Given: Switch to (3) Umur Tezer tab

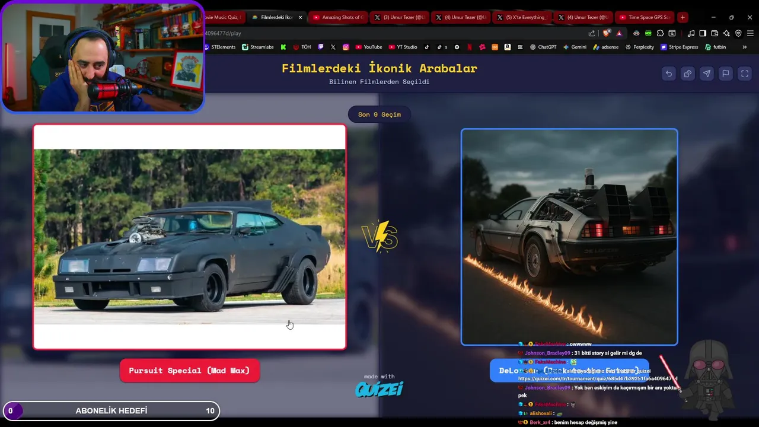Looking at the screenshot, I should (398, 17).
